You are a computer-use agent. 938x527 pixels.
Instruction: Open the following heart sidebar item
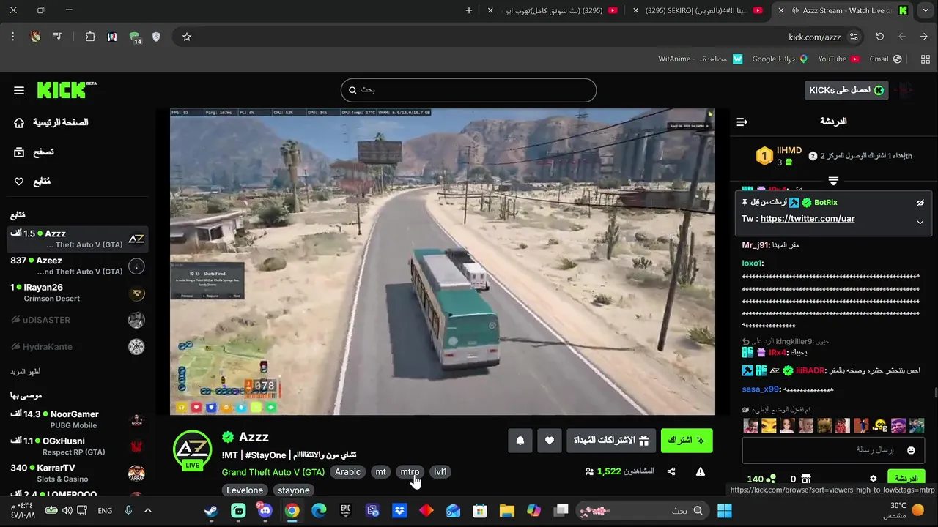[x=32, y=181]
